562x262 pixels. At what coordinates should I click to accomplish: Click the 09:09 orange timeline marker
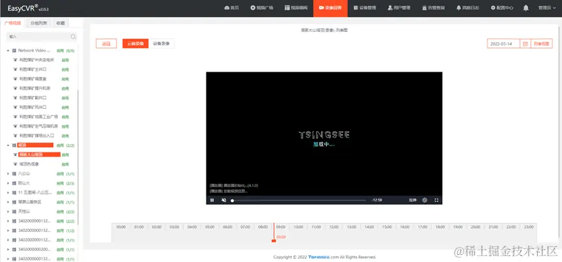(274, 240)
